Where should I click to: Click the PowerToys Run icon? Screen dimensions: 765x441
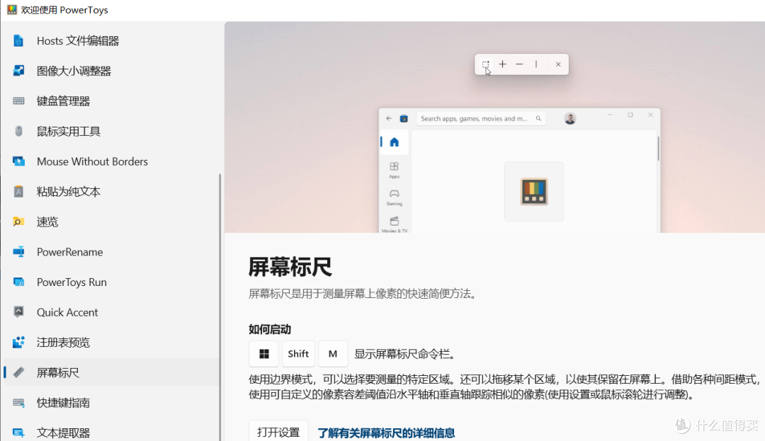18,282
